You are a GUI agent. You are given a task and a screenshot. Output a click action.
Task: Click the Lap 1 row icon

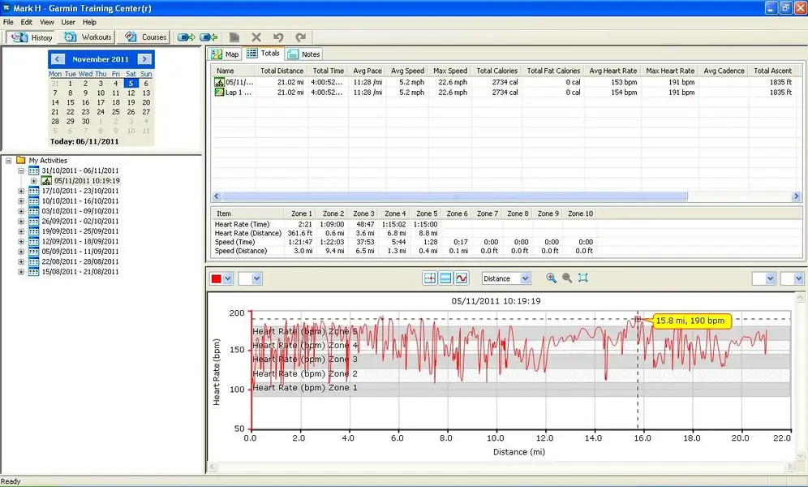tap(220, 93)
